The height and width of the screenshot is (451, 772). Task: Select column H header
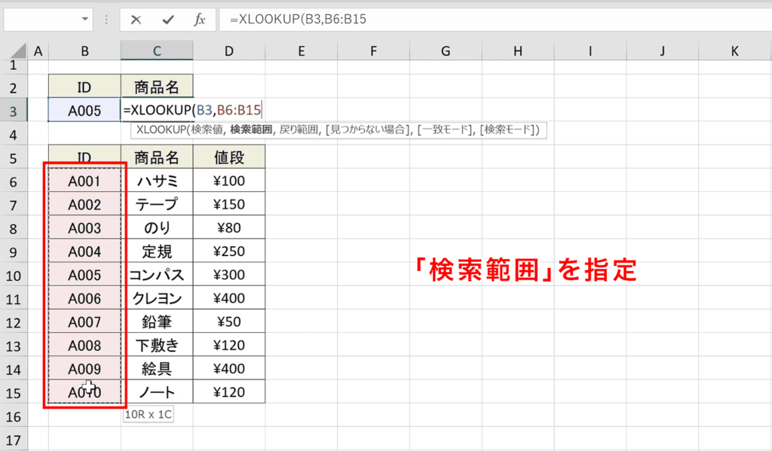pos(517,51)
